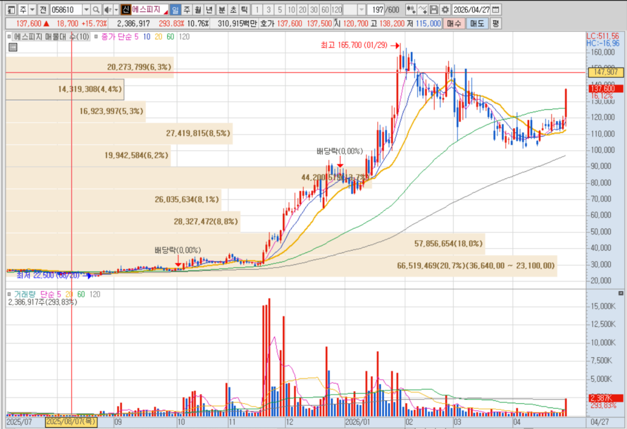Image resolution: width=627 pixels, height=429 pixels.
Task: Click the save chart floppy icon
Action: click(x=434, y=10)
